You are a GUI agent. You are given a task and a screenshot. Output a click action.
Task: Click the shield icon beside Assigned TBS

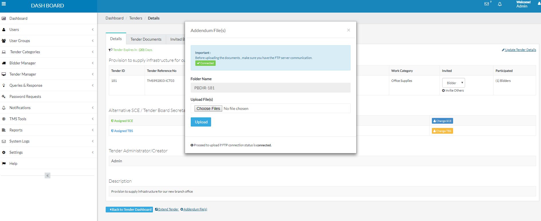tap(112, 131)
